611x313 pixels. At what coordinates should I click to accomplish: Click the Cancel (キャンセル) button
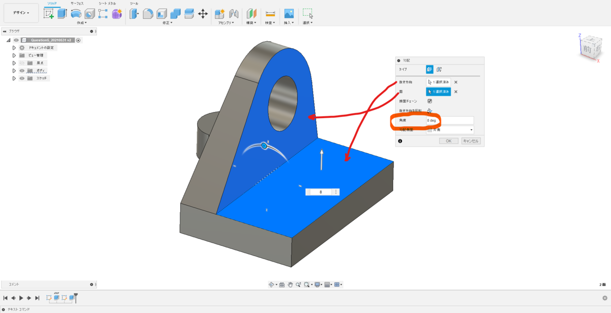pos(470,141)
